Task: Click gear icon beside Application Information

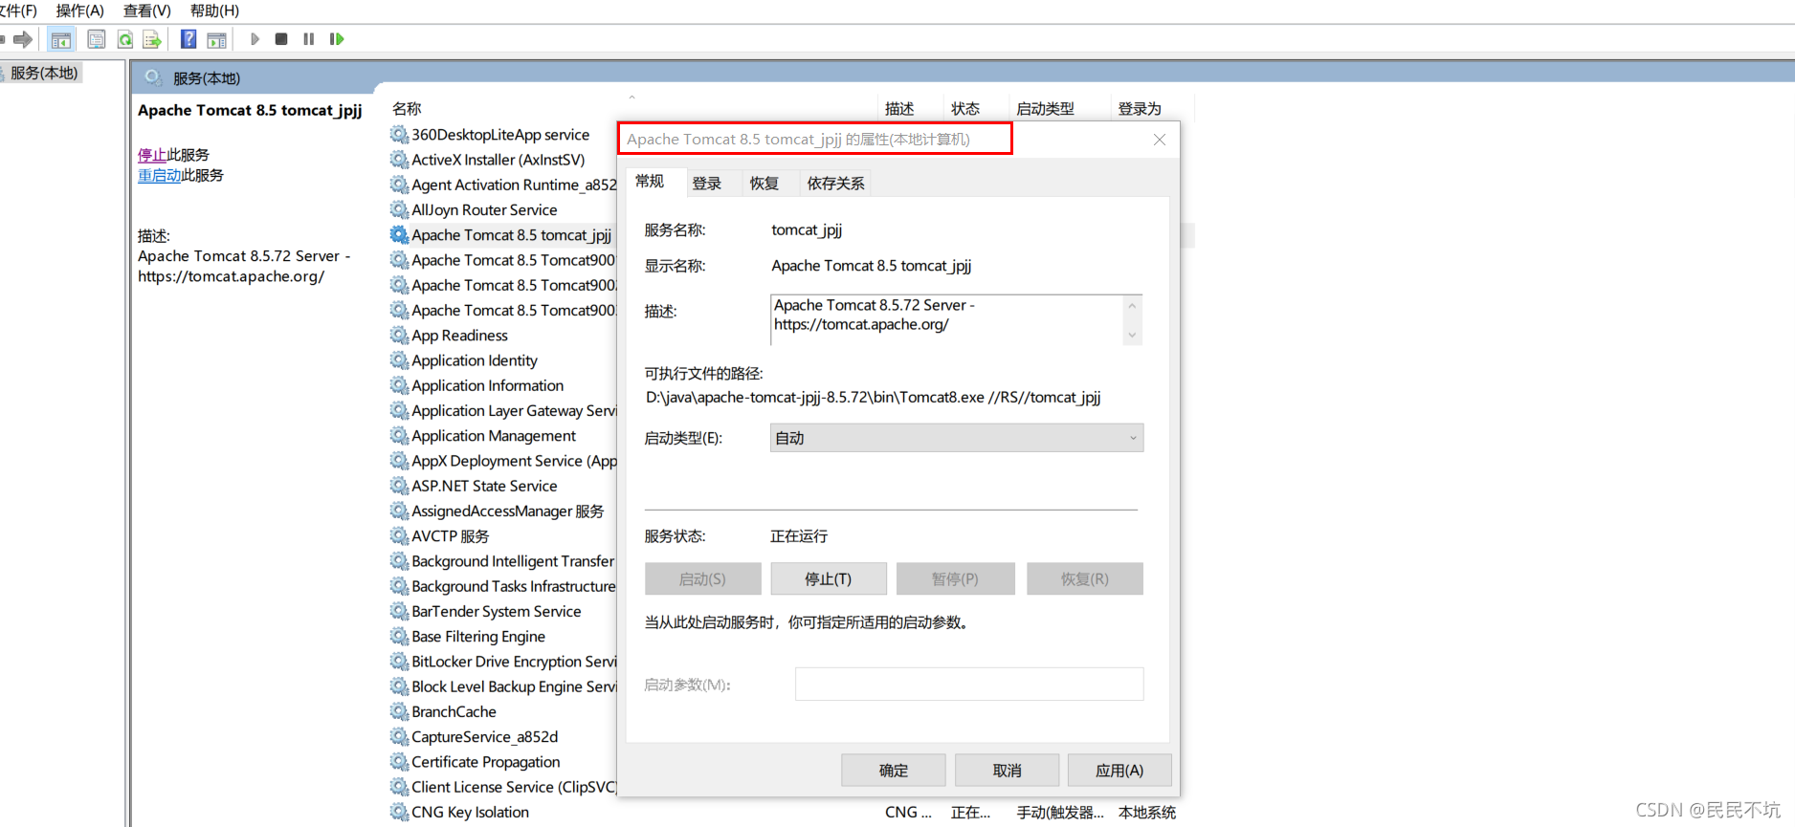Action: [399, 385]
